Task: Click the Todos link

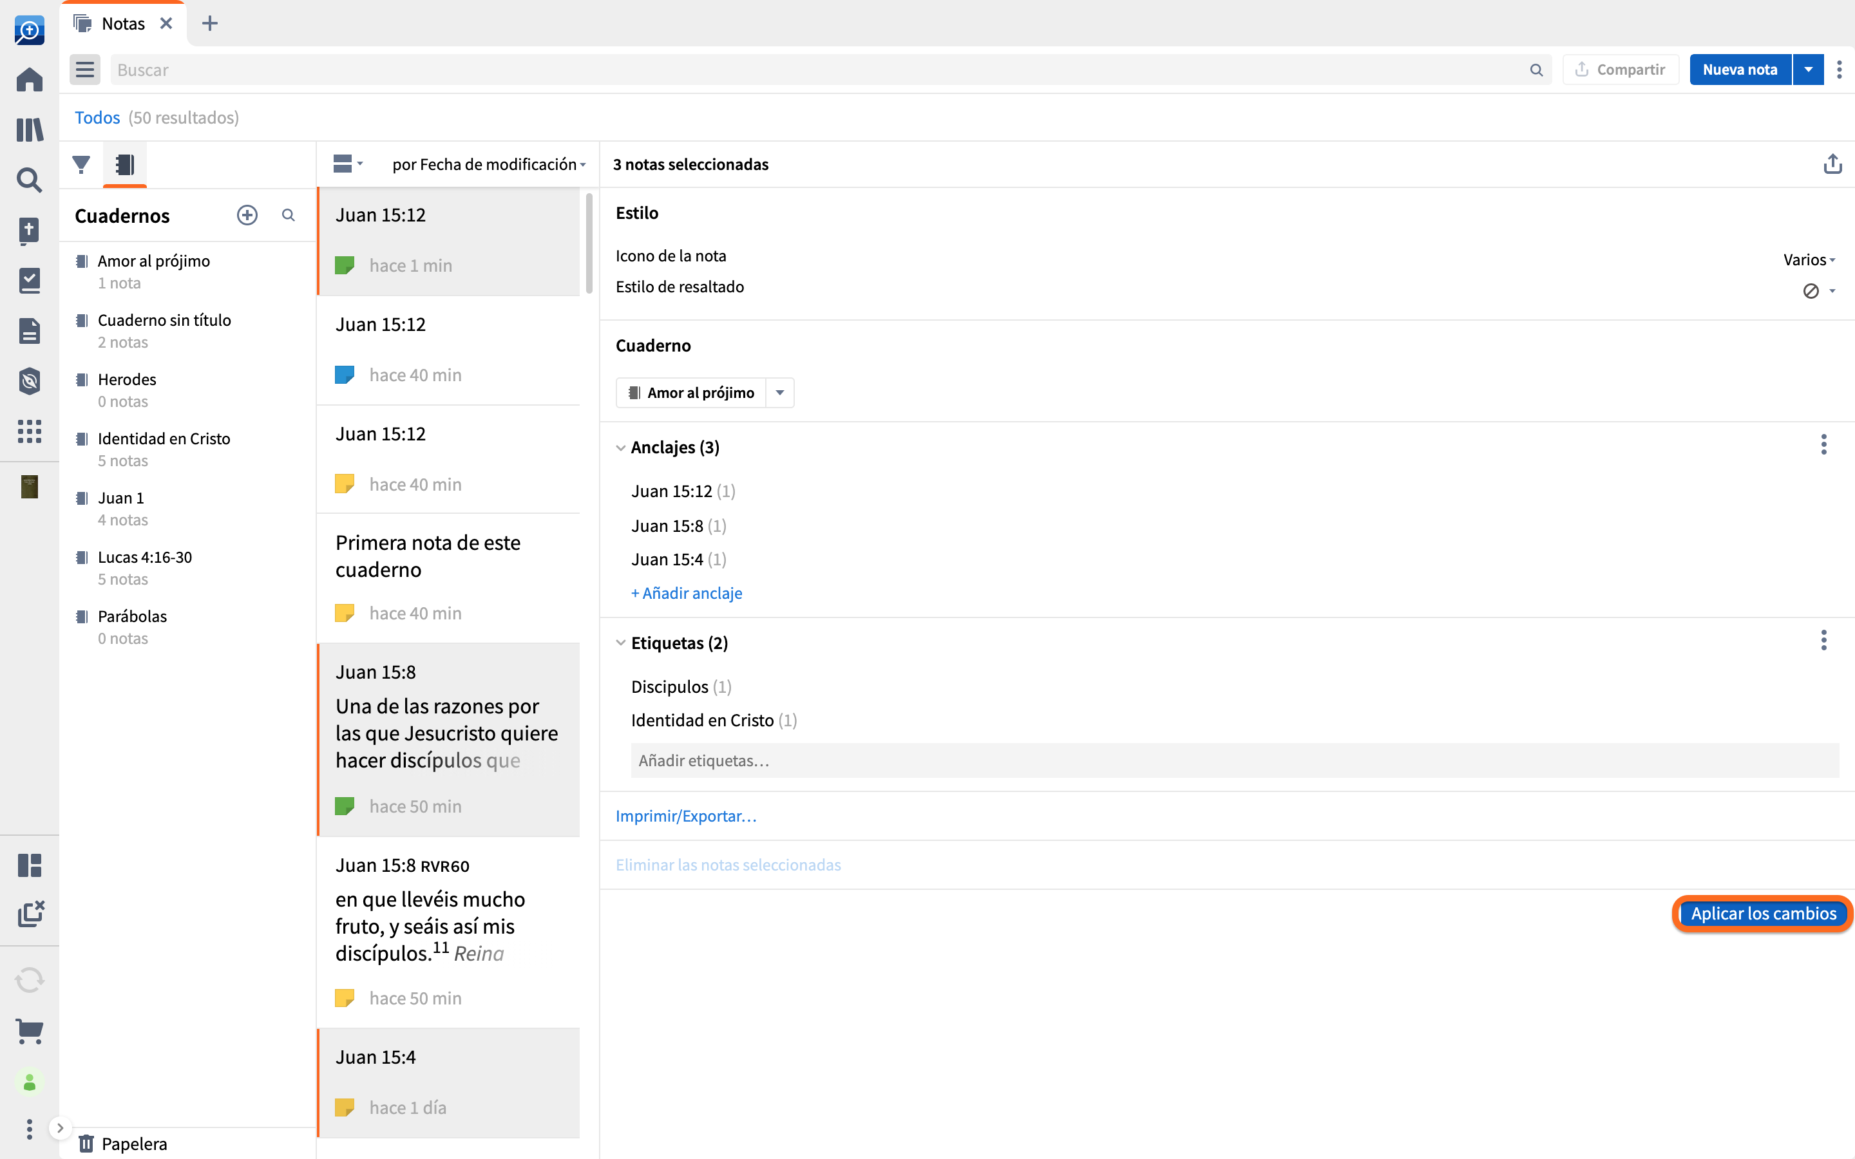Action: pyautogui.click(x=97, y=117)
